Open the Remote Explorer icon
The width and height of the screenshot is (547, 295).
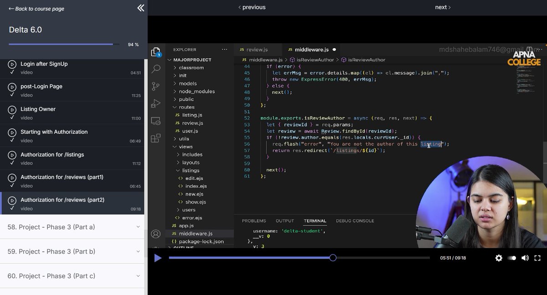click(x=156, y=121)
